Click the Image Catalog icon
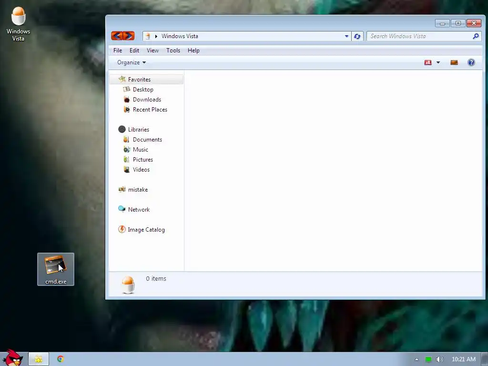The width and height of the screenshot is (488, 366). (x=122, y=229)
